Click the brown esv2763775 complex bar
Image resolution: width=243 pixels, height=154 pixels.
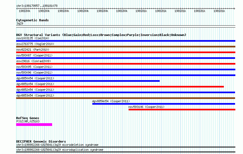(126, 47)
